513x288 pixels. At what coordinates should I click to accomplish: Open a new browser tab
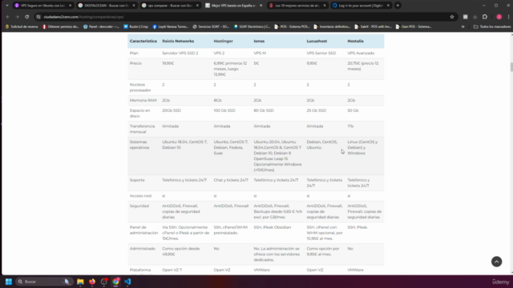click(x=398, y=6)
